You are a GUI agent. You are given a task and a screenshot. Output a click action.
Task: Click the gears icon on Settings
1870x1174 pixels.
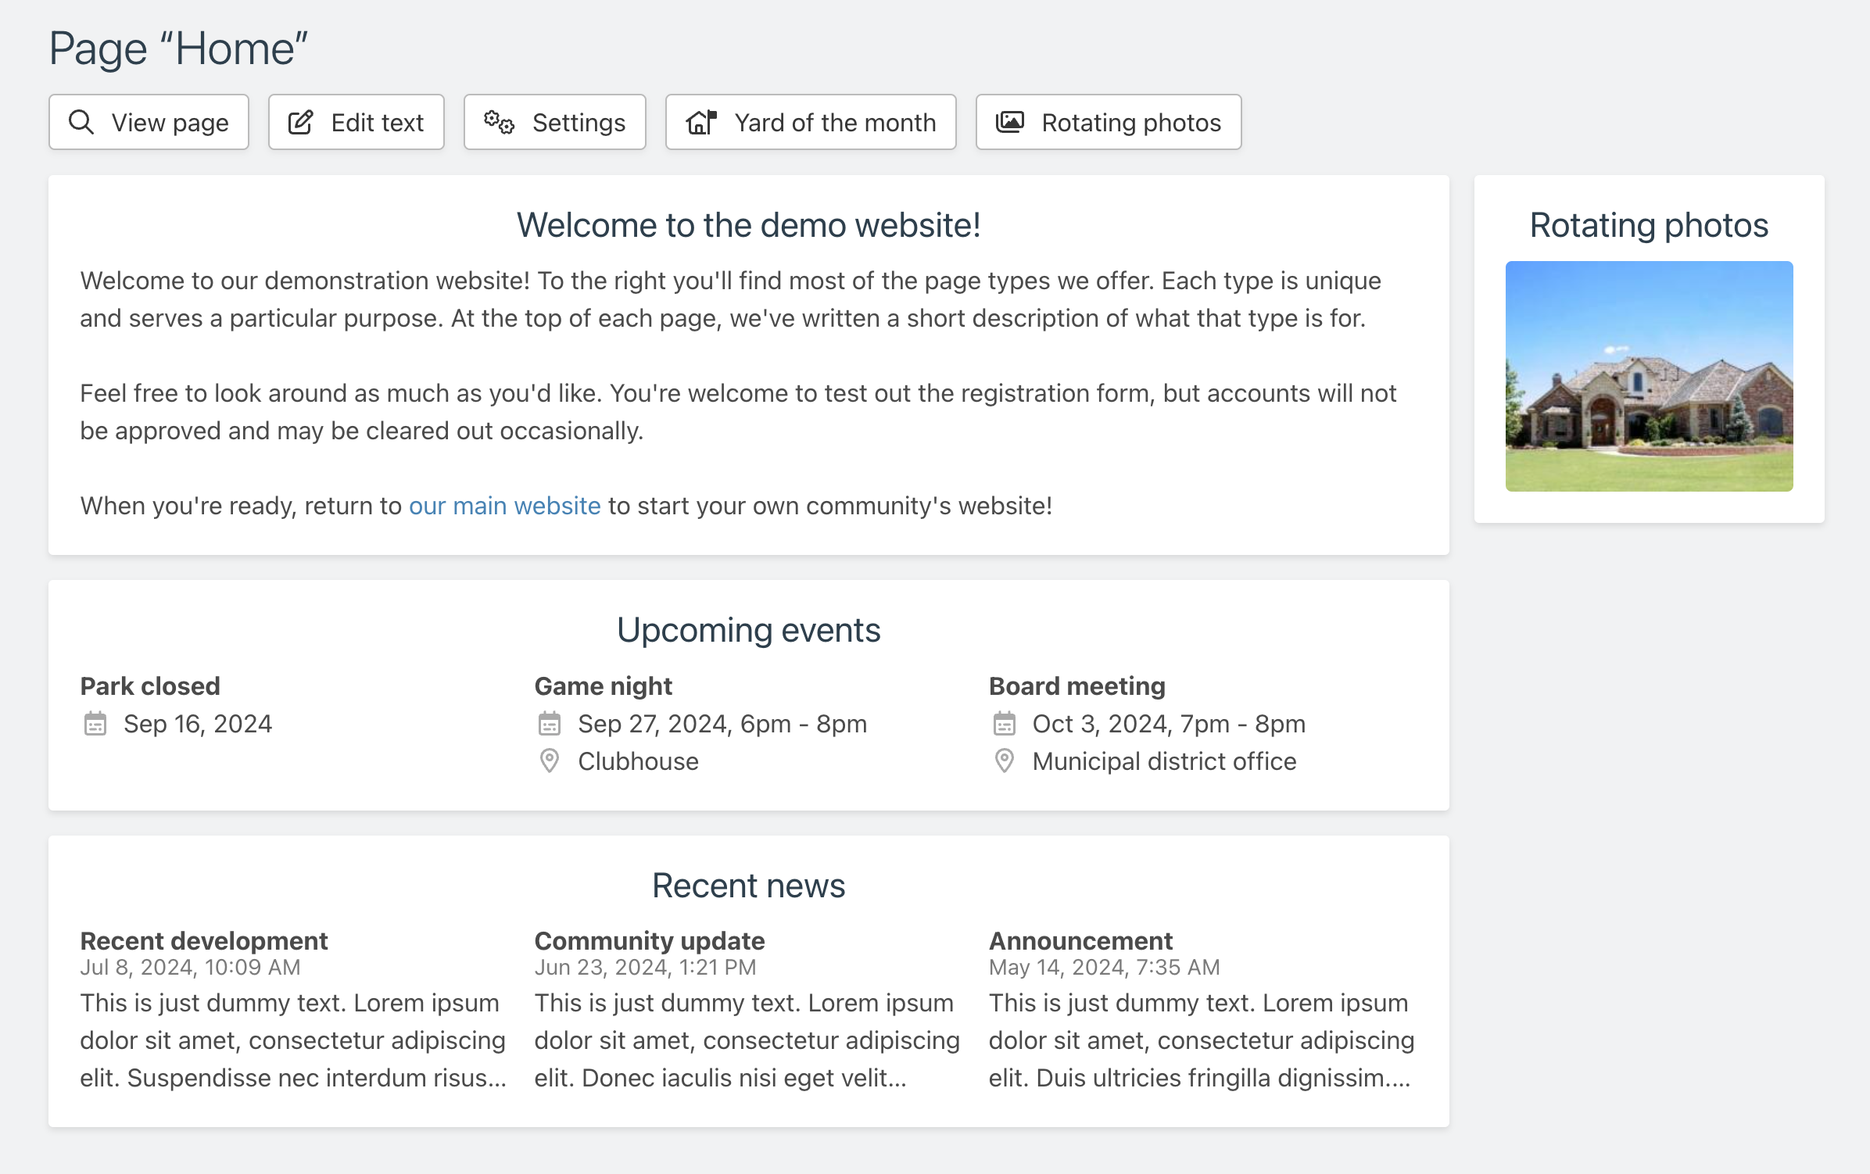point(499,122)
